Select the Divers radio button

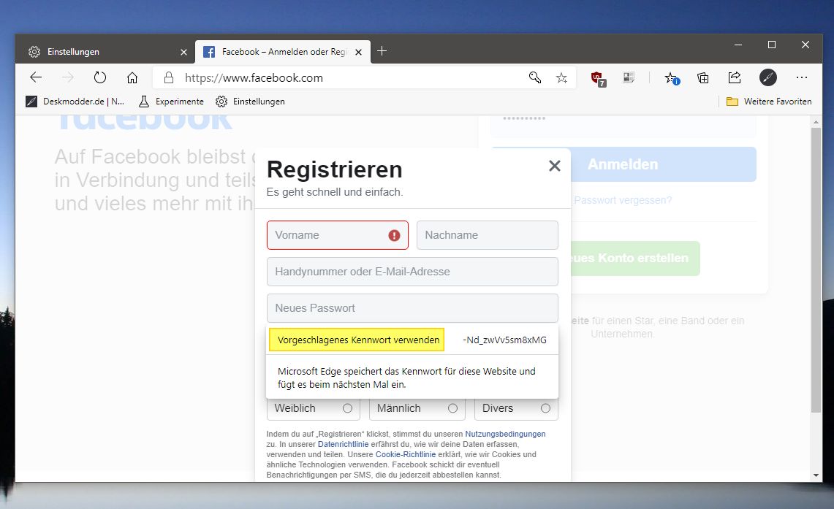[545, 408]
